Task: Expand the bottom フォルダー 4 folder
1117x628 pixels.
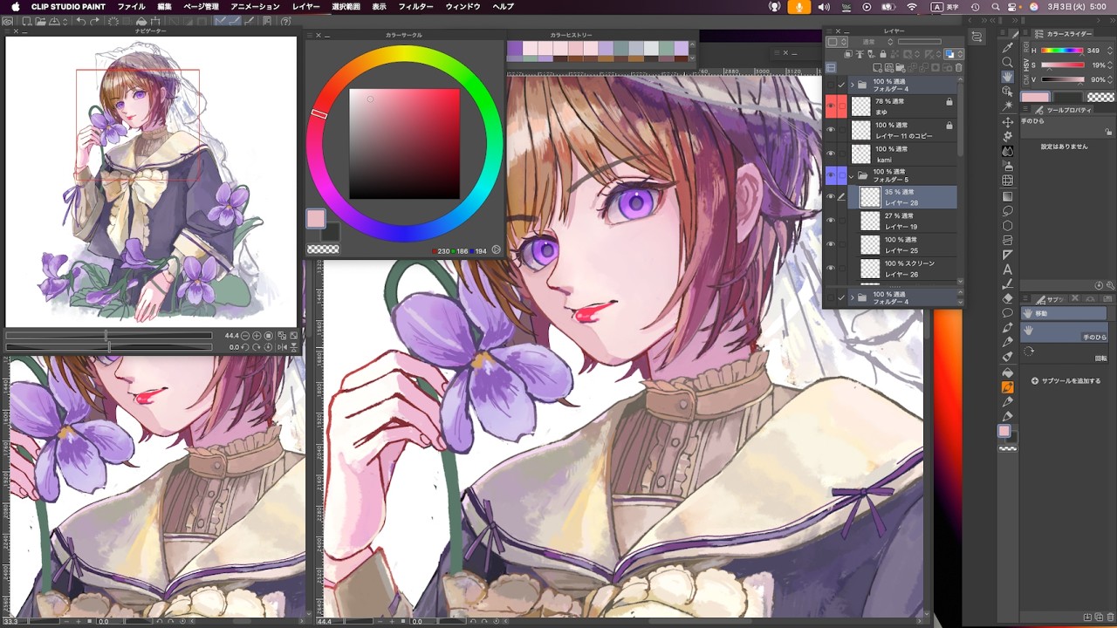Action: click(852, 297)
